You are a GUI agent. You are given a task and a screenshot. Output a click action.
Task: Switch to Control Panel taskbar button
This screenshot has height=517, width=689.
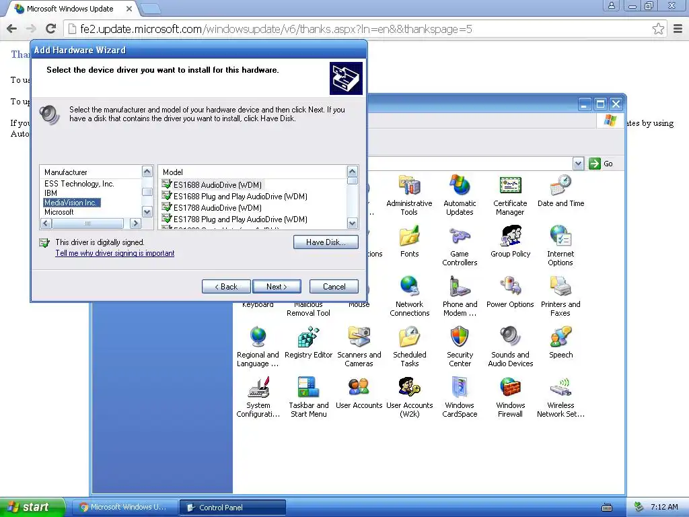pos(232,508)
